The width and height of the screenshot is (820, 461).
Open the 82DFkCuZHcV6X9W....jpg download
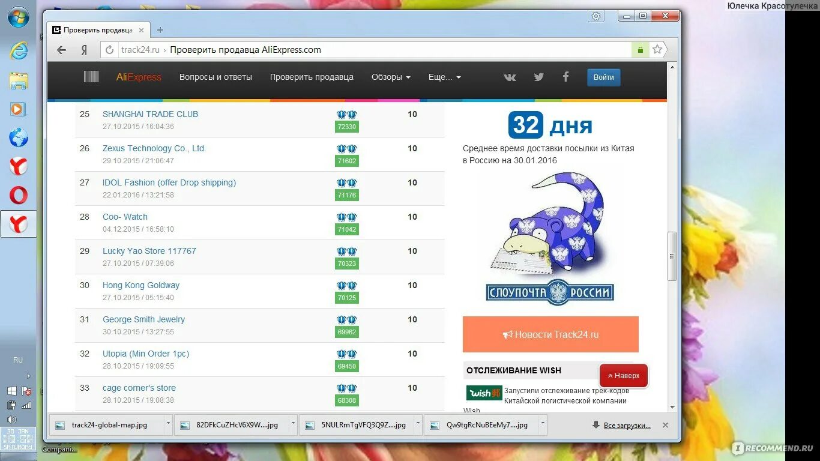(x=231, y=424)
